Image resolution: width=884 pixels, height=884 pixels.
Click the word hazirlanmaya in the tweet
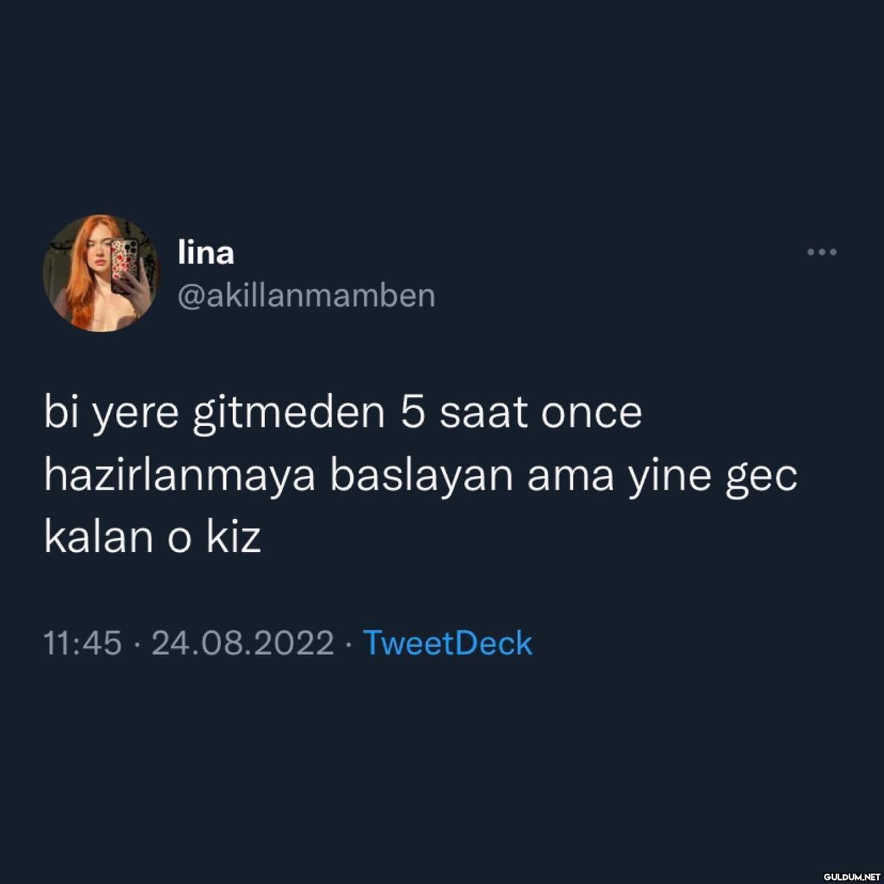point(180,477)
